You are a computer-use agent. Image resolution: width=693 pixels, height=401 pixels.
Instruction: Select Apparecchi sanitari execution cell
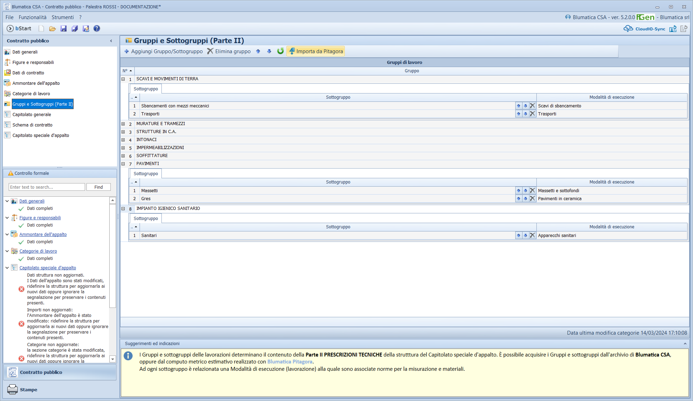pyautogui.click(x=612, y=236)
